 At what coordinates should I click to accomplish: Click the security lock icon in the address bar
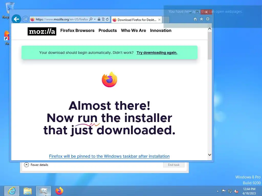(x=99, y=19)
